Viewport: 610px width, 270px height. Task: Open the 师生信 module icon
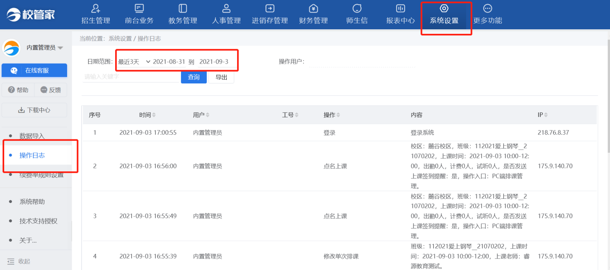coord(357,8)
